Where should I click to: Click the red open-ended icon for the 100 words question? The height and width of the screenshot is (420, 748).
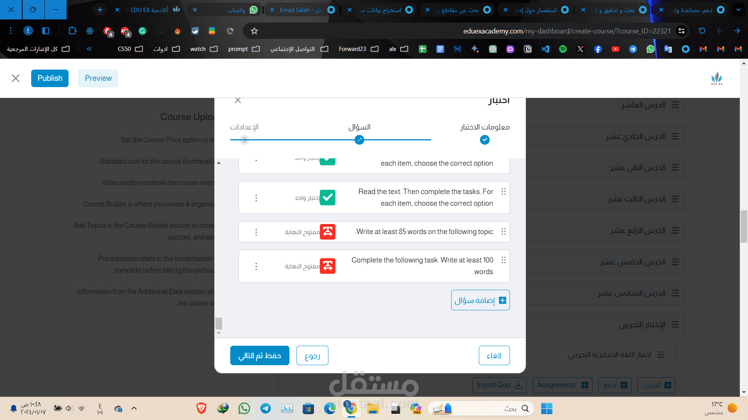(328, 266)
